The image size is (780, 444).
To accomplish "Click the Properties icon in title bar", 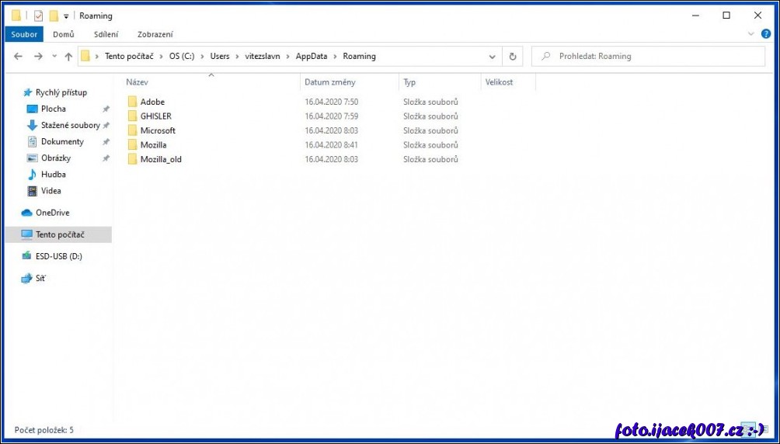I will click(x=38, y=16).
